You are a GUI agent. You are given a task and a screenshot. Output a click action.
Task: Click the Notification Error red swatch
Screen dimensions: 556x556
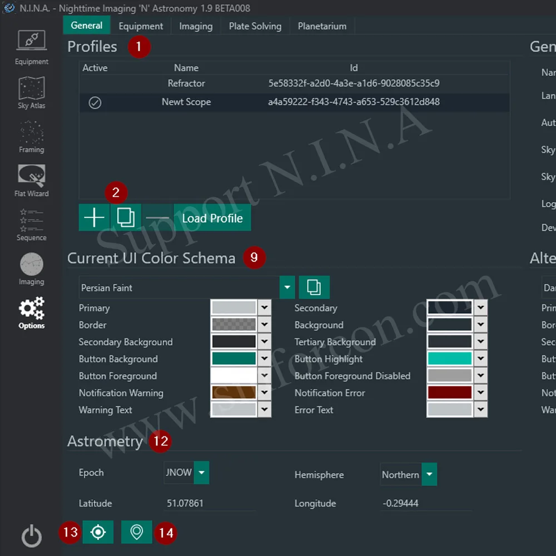tap(450, 392)
